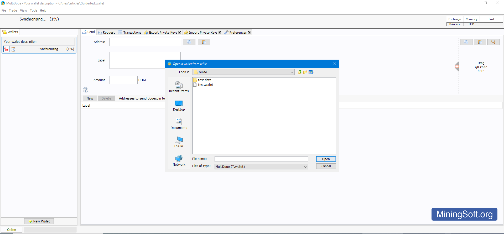Image resolution: width=504 pixels, height=234 pixels.
Task: Open the View menu
Action: tap(23, 11)
